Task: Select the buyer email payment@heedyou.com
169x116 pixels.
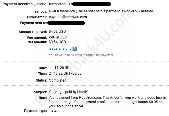Action: 68,17
